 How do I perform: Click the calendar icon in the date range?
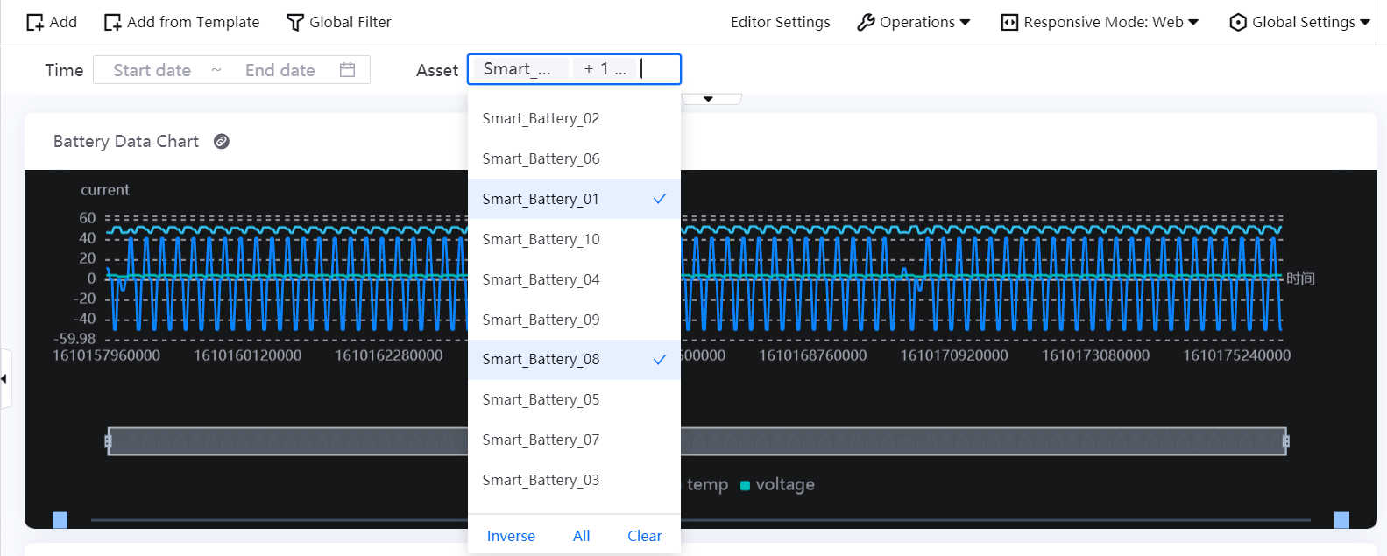click(347, 70)
